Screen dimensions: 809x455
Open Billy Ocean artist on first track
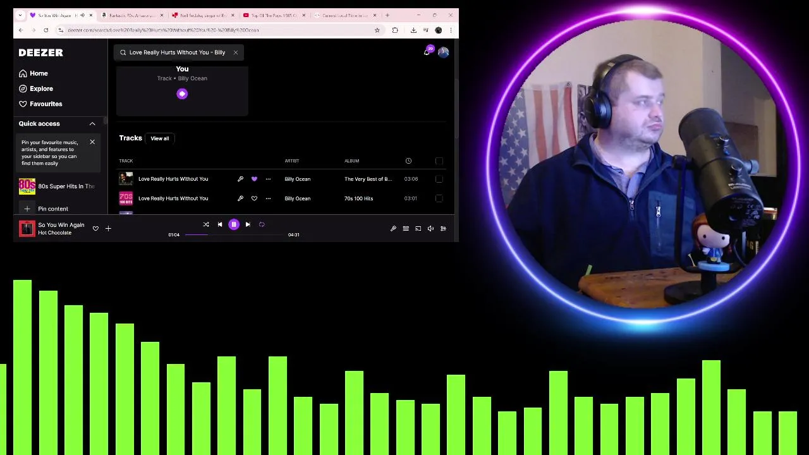[297, 179]
